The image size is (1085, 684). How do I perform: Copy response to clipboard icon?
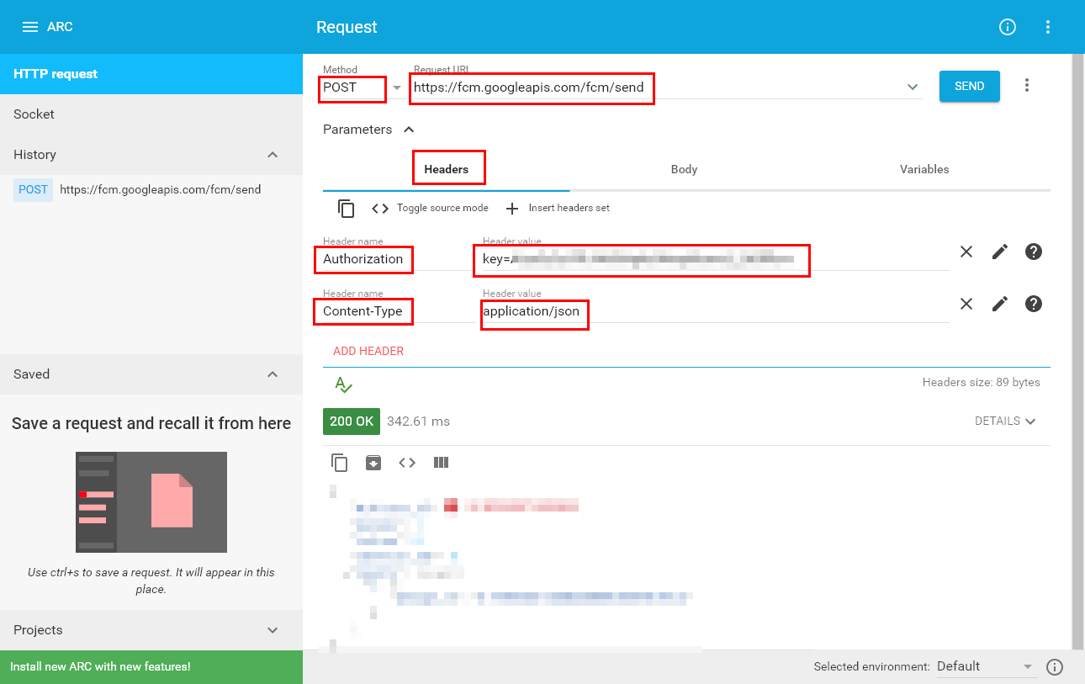click(x=340, y=462)
